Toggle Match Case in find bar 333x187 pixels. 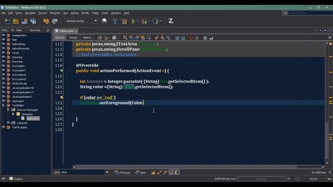(x=153, y=172)
